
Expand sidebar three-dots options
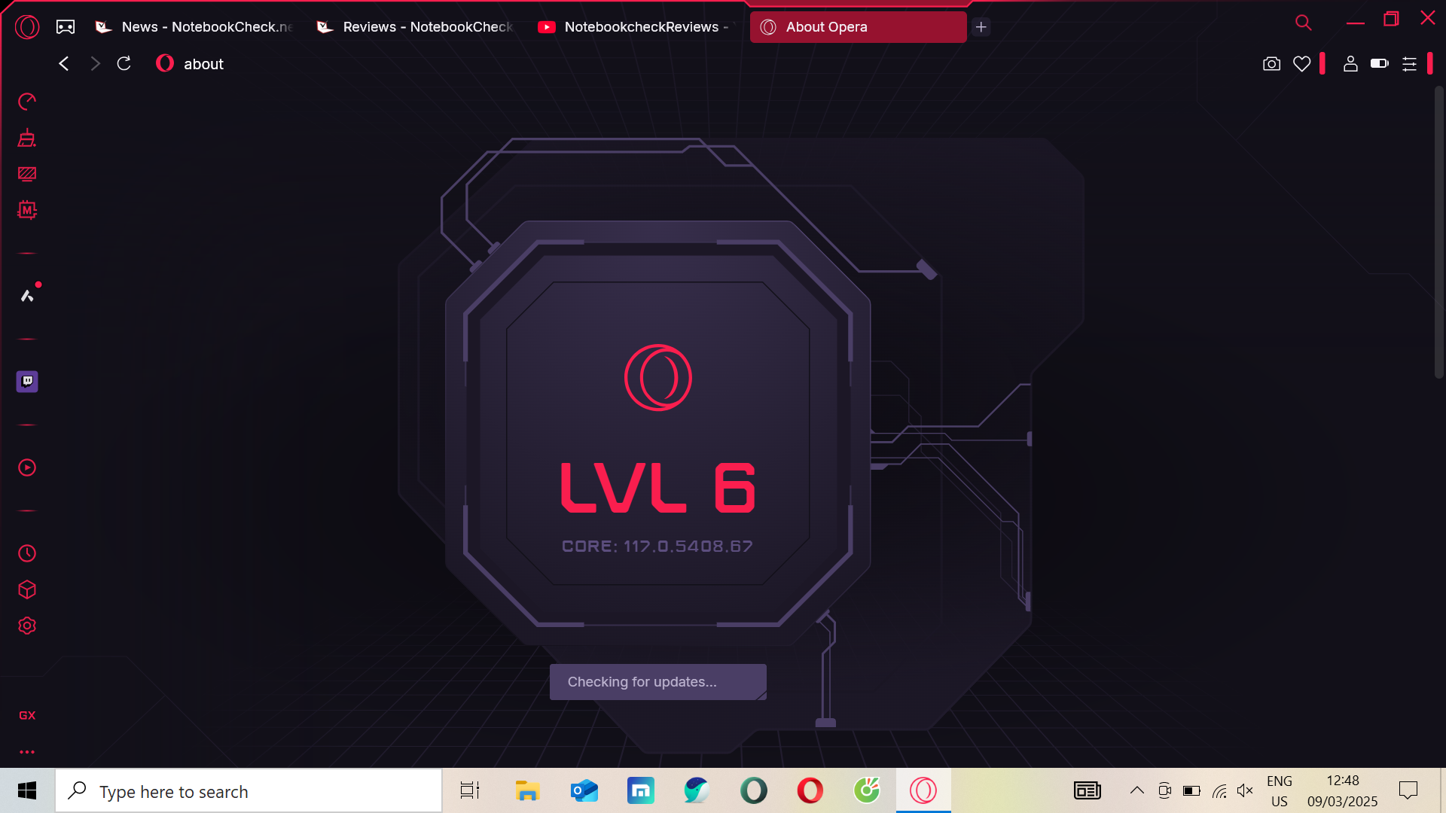(x=27, y=751)
